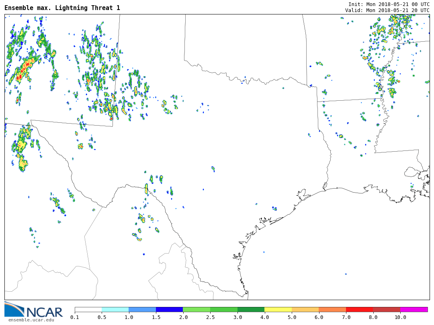Click the 0.1 label under the color bar
This screenshot has width=434, height=325.
(75, 317)
